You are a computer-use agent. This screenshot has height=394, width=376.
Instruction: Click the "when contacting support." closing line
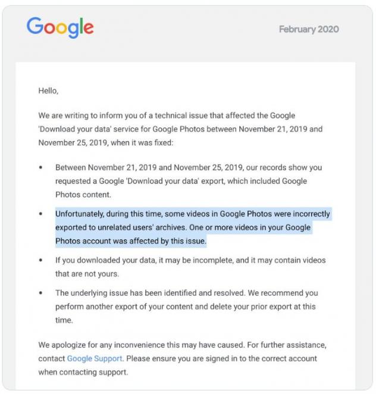[83, 372]
